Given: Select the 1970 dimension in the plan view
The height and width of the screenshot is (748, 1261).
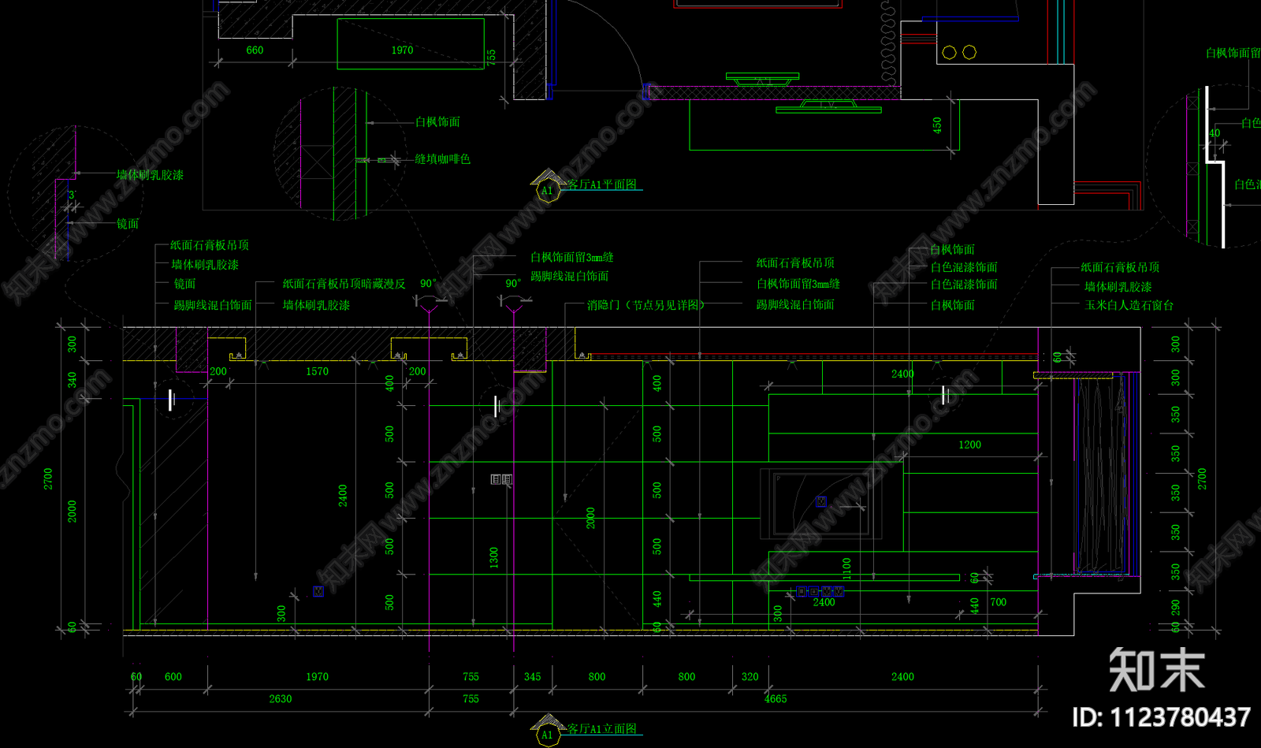Looking at the screenshot, I should (402, 50).
